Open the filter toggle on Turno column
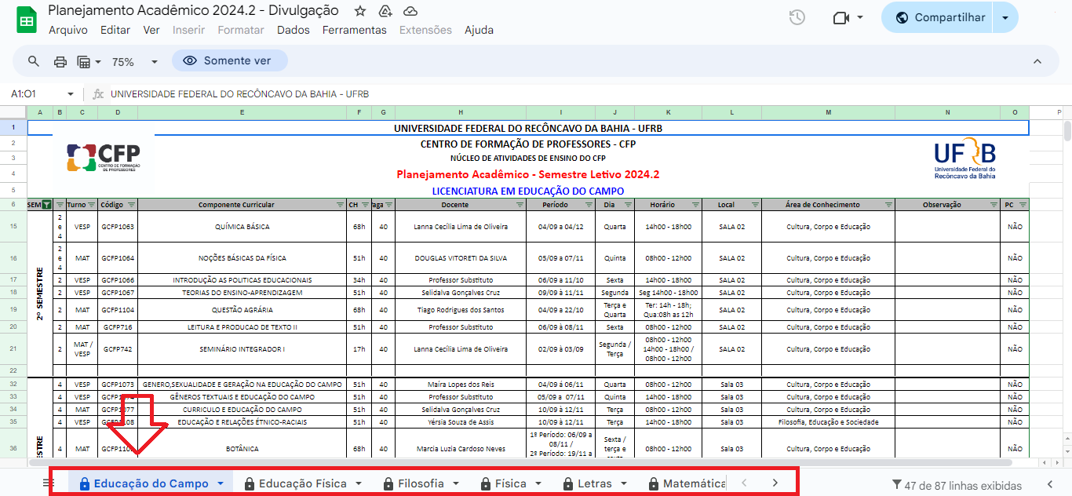Screen dimensions: 1072x496 click(93, 204)
